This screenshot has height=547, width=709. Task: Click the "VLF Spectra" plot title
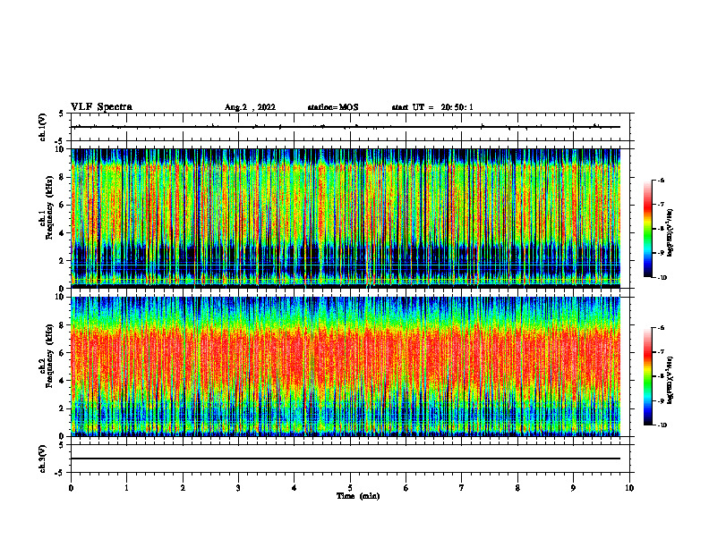pyautogui.click(x=101, y=107)
